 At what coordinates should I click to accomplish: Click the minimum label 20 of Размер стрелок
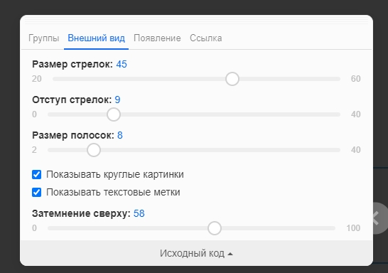37,79
